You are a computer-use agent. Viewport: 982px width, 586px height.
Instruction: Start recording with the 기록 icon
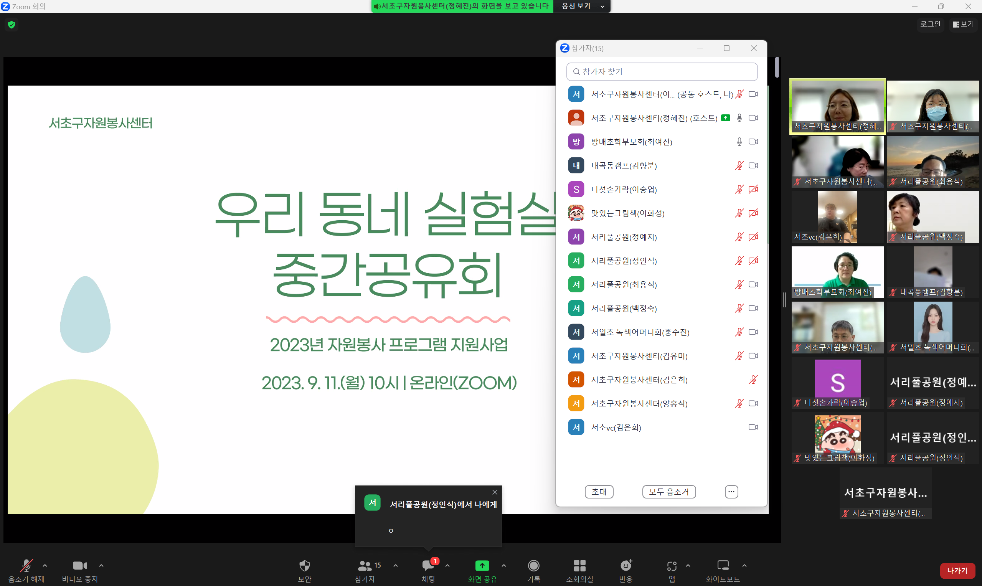click(533, 566)
